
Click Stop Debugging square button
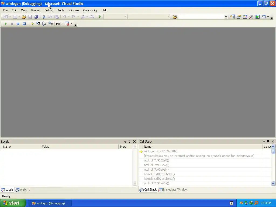(18, 24)
